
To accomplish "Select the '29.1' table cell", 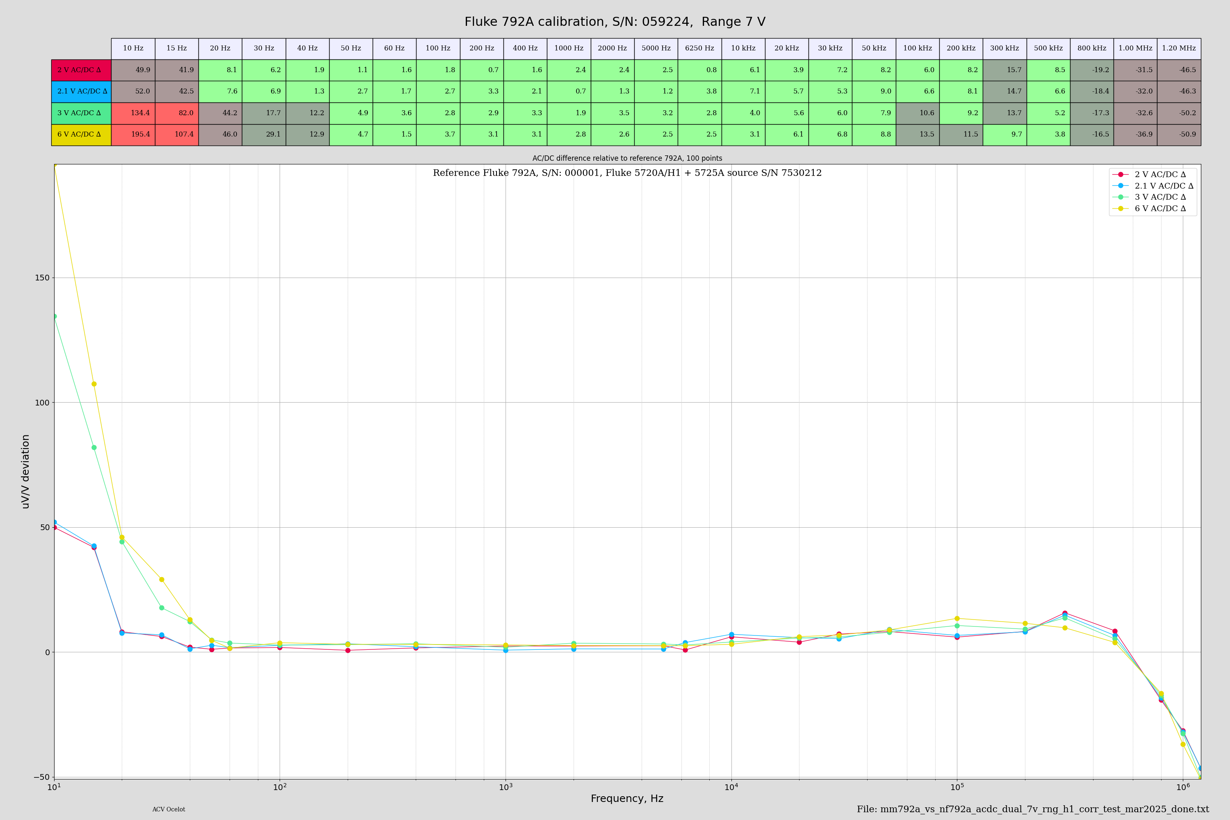I will pyautogui.click(x=264, y=134).
